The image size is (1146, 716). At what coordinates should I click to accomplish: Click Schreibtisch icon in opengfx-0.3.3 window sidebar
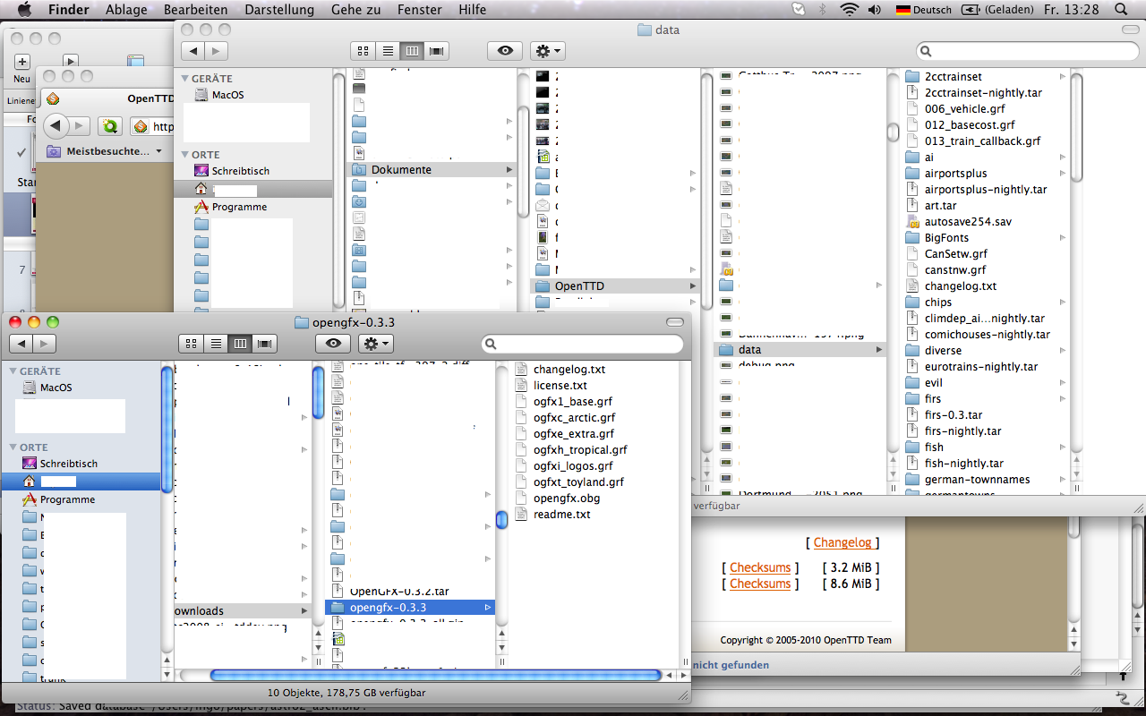(x=30, y=464)
